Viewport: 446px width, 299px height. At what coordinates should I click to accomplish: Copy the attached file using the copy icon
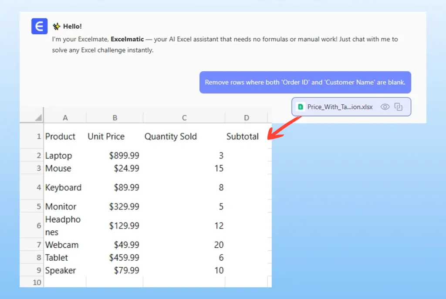pyautogui.click(x=398, y=107)
